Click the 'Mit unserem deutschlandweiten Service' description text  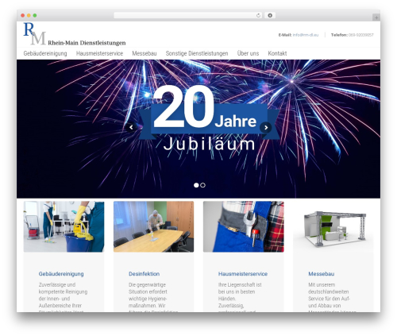332,298
